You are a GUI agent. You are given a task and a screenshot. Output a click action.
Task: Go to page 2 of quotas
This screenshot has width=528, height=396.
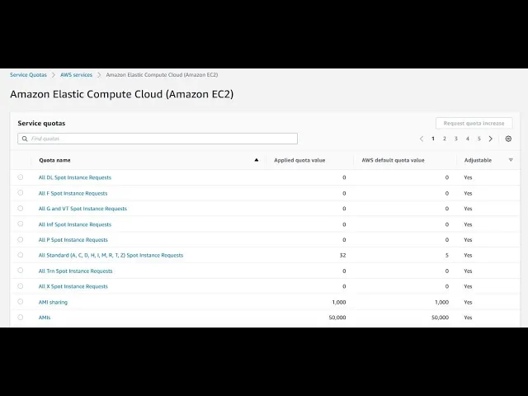tap(445, 139)
